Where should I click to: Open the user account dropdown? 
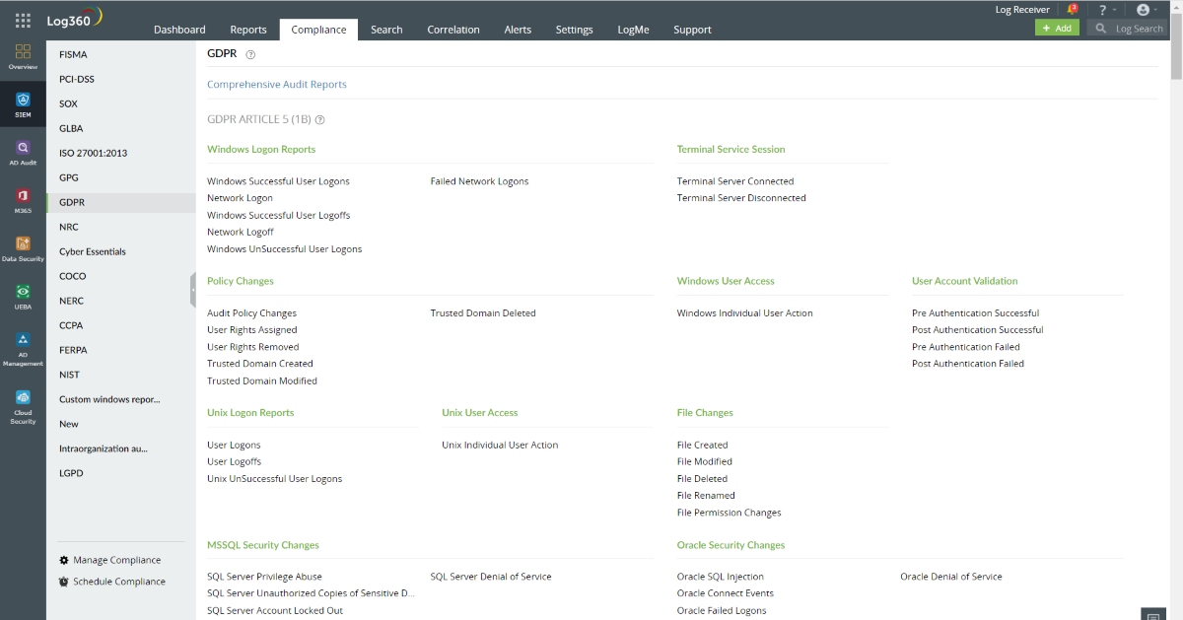[1147, 10]
